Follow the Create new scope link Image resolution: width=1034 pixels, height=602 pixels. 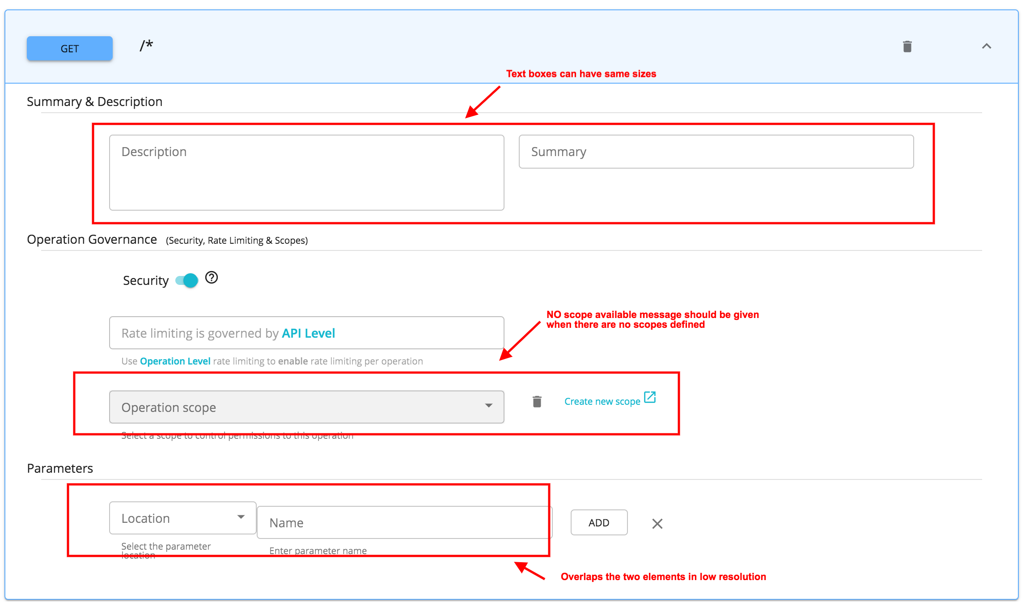[602, 401]
